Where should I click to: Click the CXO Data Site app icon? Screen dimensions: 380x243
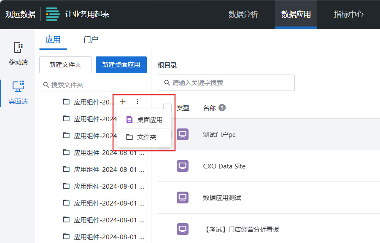coord(183,166)
